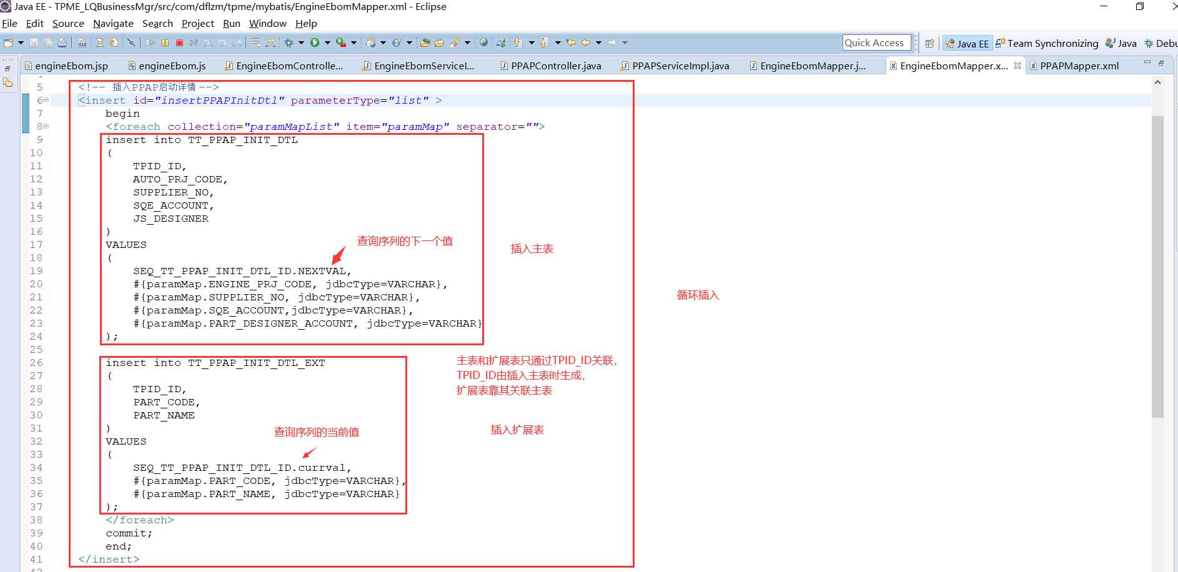Open the Source menu
The height and width of the screenshot is (572, 1178).
click(x=68, y=23)
